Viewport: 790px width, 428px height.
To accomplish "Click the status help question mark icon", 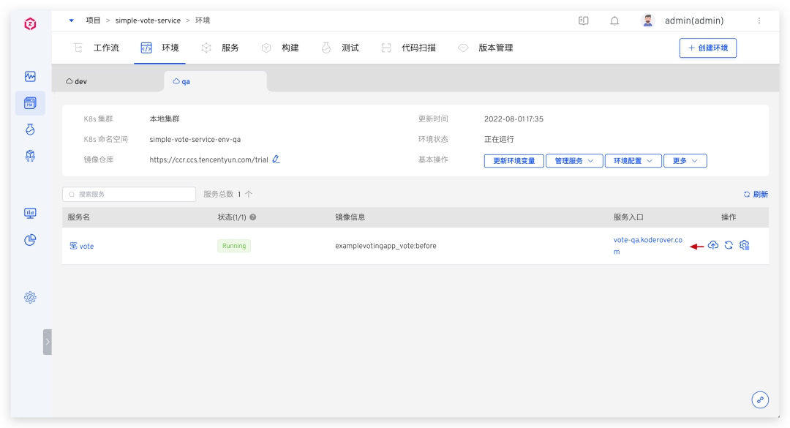I will click(x=253, y=217).
